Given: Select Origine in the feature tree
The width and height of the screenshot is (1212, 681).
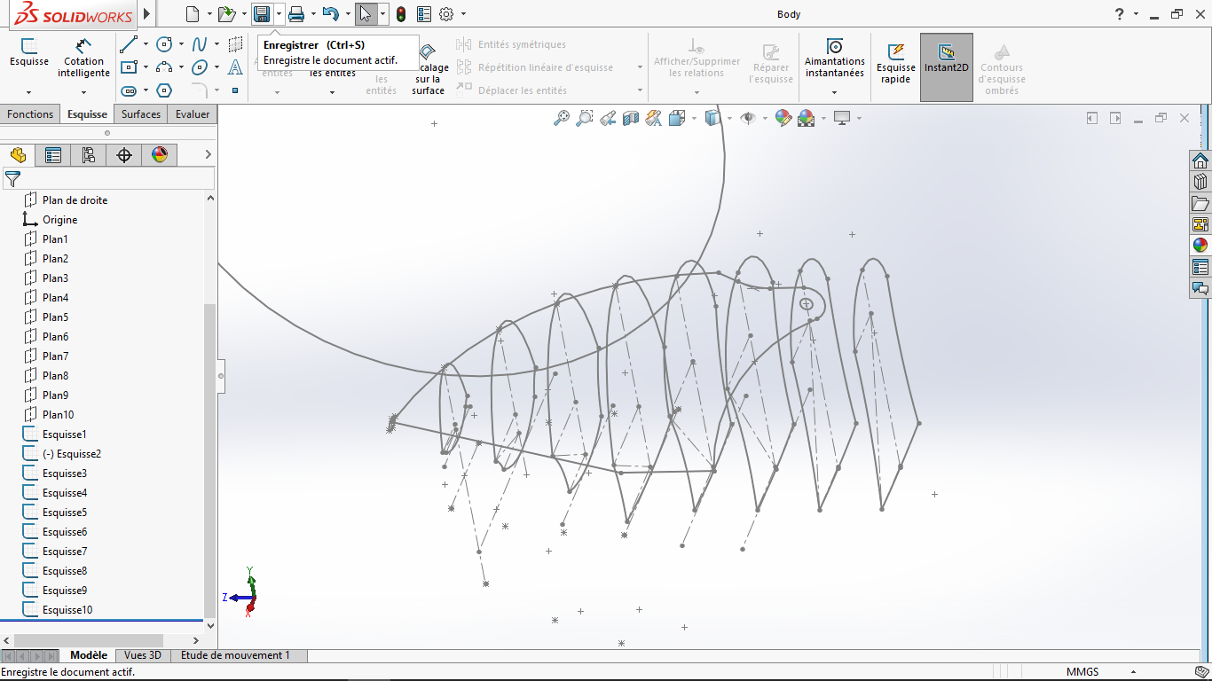Looking at the screenshot, I should pos(59,220).
